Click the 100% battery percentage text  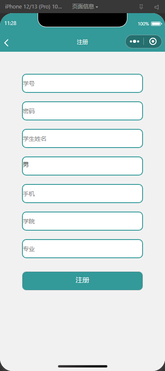click(x=143, y=24)
